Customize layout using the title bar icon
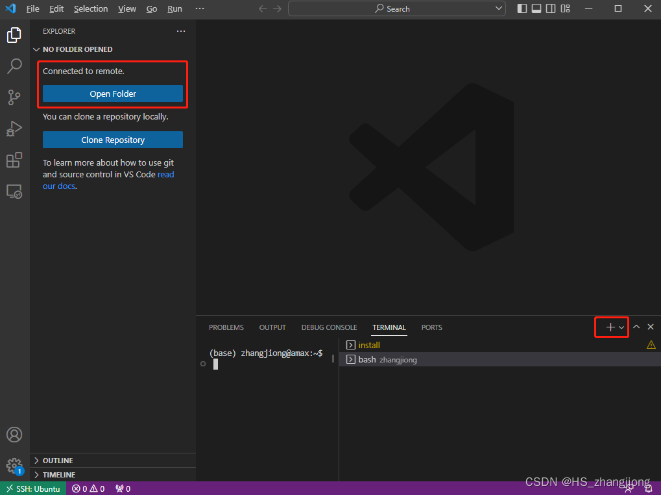Image resolution: width=661 pixels, height=495 pixels. pyautogui.click(x=565, y=8)
